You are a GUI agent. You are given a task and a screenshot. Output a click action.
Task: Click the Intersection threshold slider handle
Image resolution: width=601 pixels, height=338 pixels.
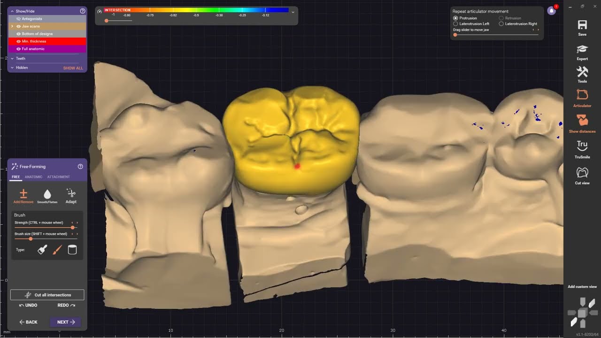tap(107, 21)
